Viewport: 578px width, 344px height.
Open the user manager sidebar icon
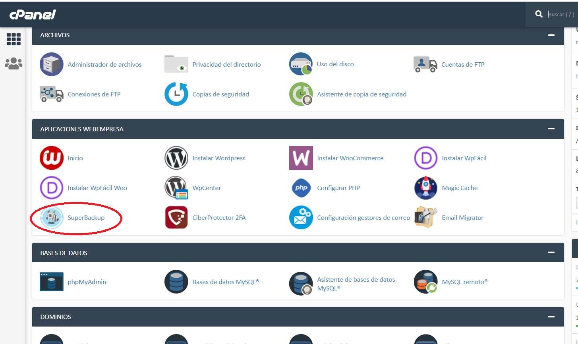pos(14,63)
